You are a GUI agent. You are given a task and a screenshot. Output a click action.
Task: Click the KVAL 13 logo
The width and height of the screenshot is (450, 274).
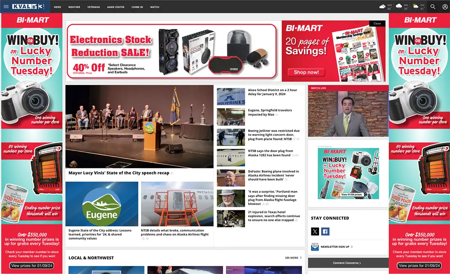(28, 7)
